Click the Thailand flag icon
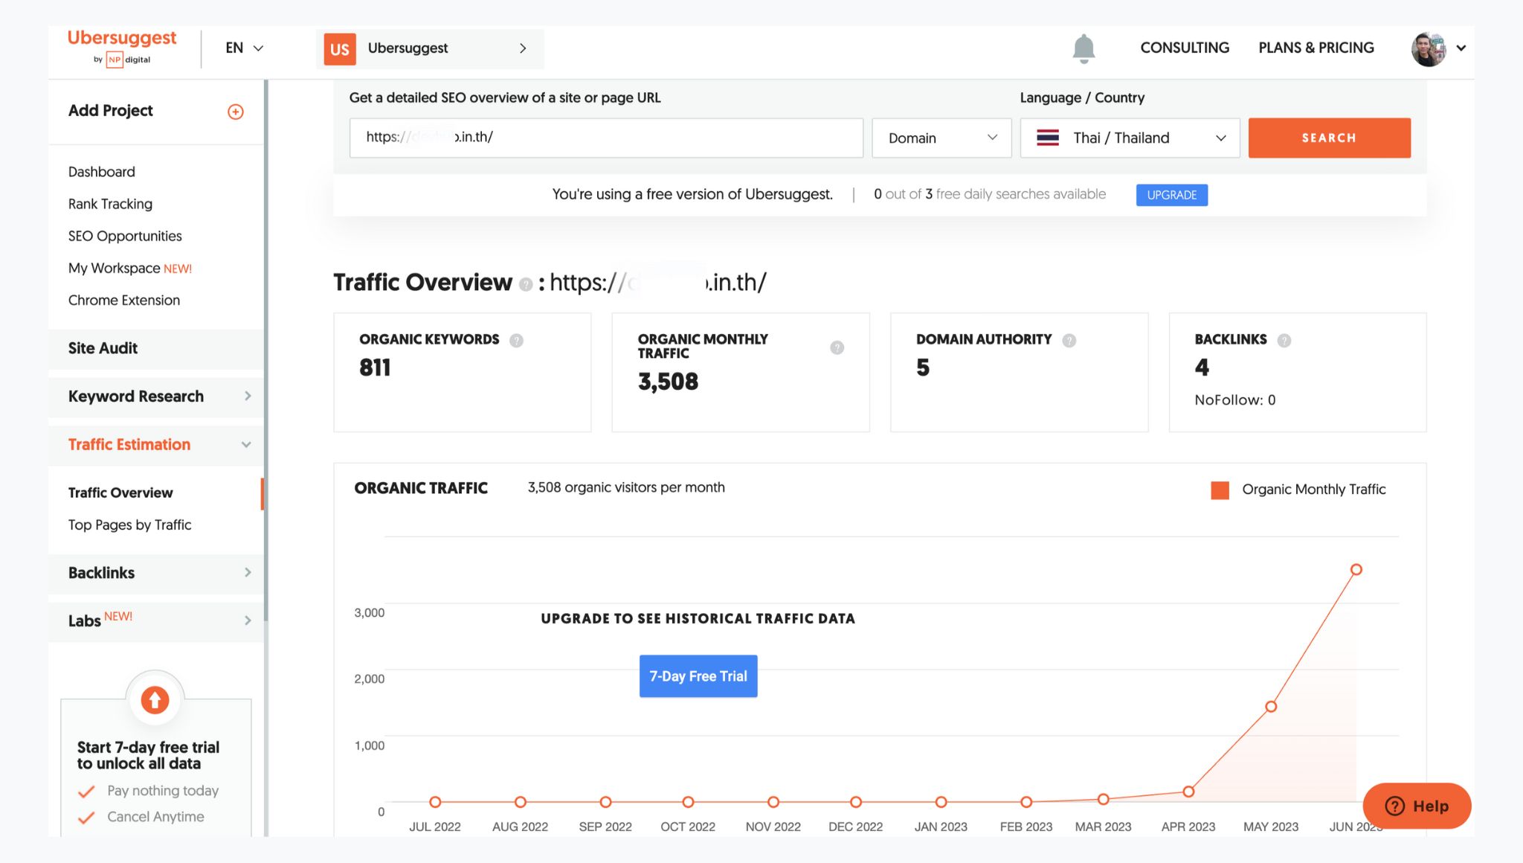This screenshot has width=1523, height=863. click(x=1048, y=138)
